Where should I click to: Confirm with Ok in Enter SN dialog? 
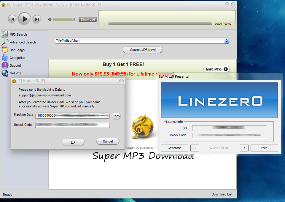(x=73, y=142)
